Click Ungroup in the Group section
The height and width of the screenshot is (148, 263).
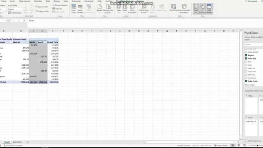[x=57, y=9]
